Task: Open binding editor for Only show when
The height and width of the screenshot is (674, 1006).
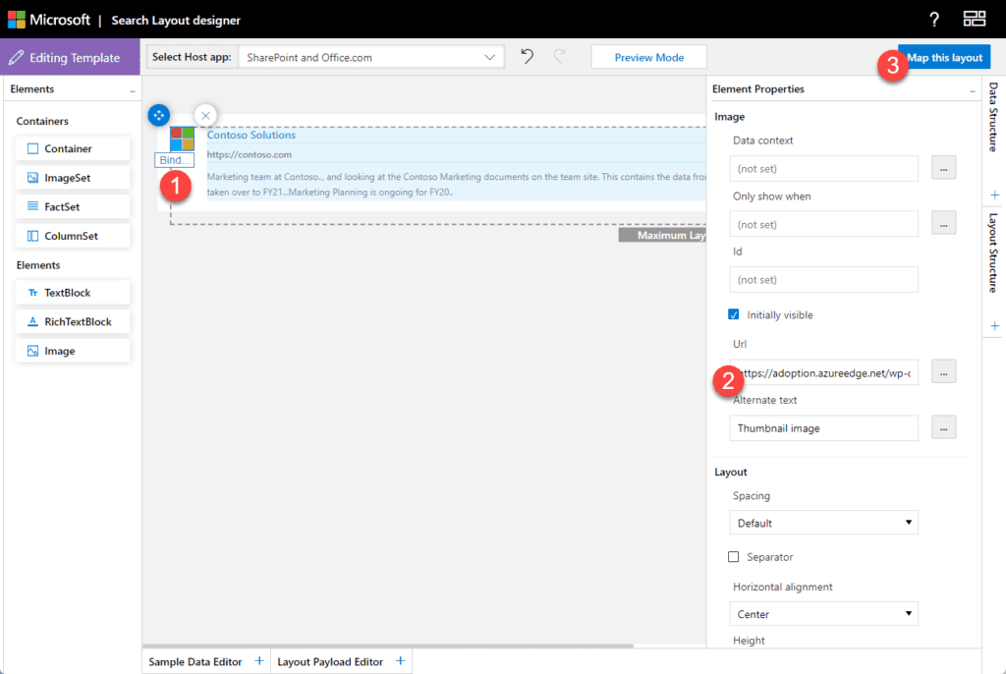Action: pyautogui.click(x=944, y=224)
